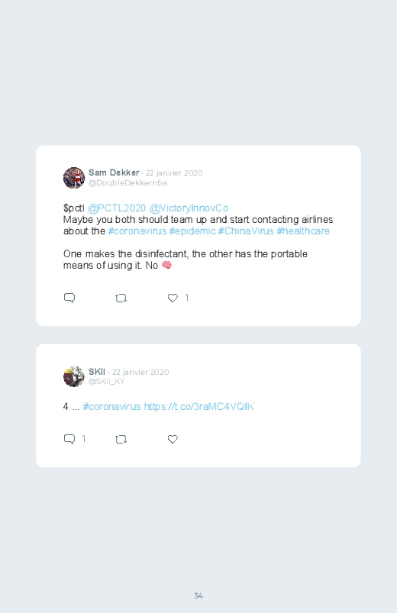The height and width of the screenshot is (613, 397).
Task: Like Sam Dekker's tweet
Action: coord(173,298)
